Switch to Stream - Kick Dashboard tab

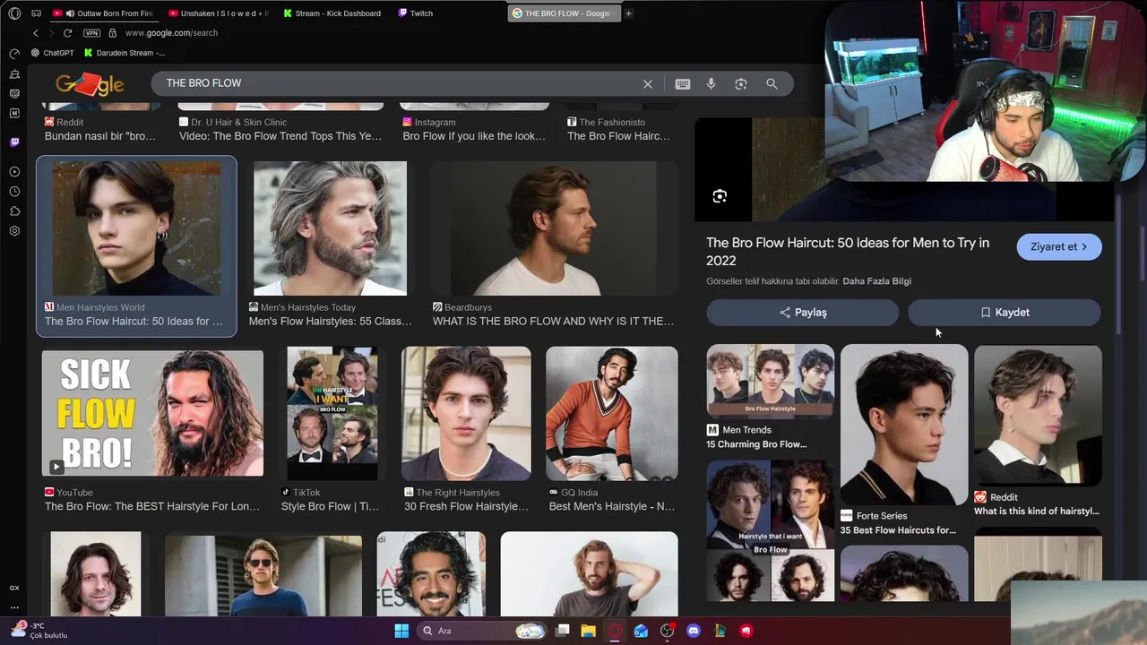pos(332,13)
